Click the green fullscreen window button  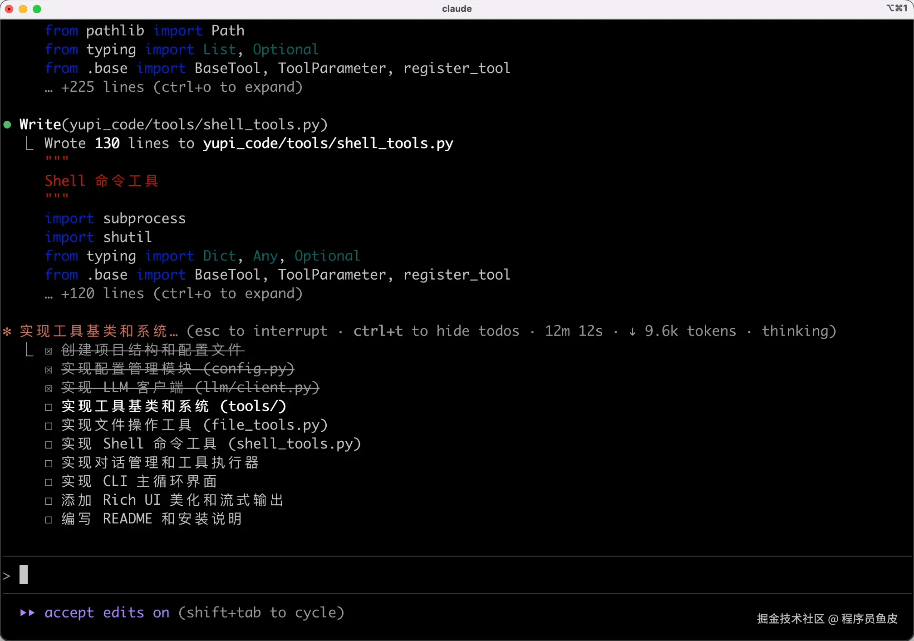pyautogui.click(x=37, y=9)
